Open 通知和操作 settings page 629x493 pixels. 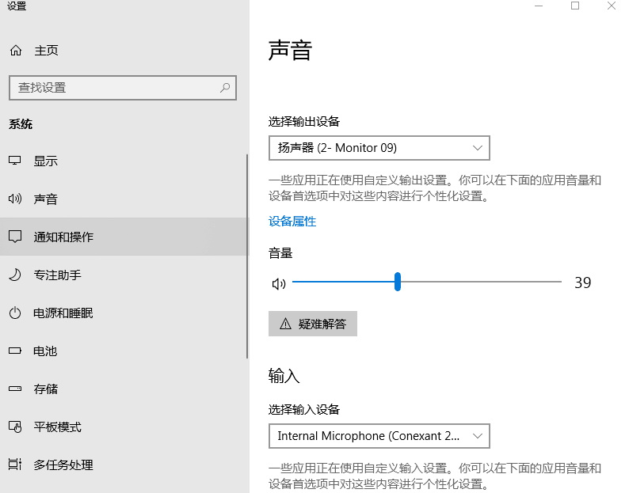(x=63, y=237)
